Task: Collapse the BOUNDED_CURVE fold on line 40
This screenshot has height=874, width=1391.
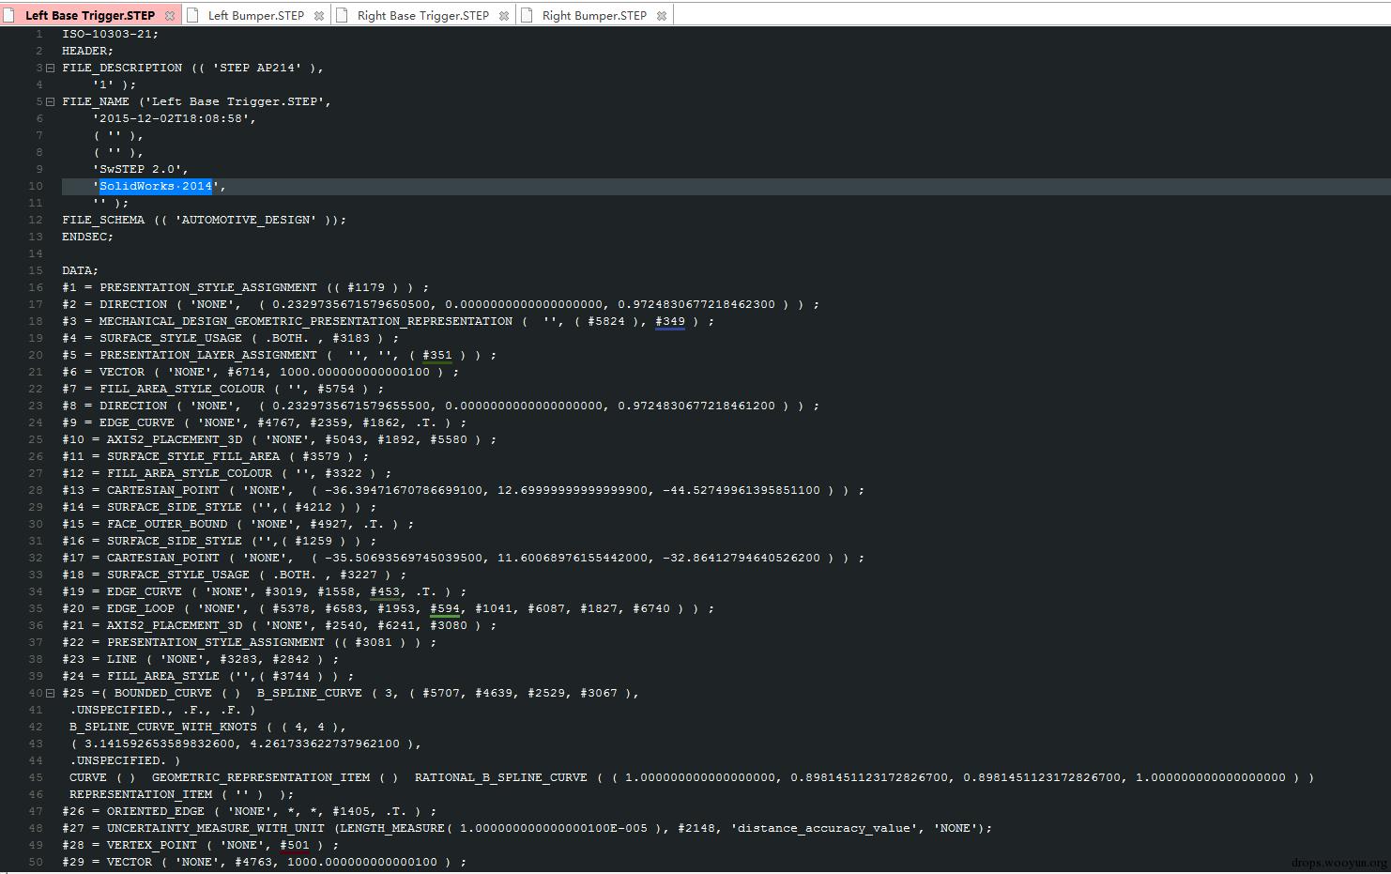Action: [50, 693]
